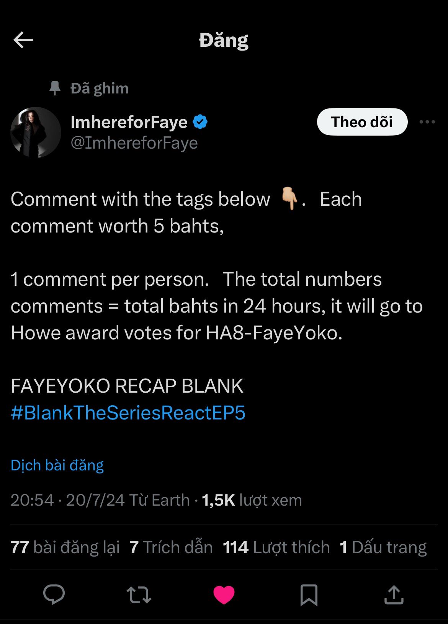The image size is (448, 624).
Task: Tap the ImhereforFaye display name
Action: (129, 122)
